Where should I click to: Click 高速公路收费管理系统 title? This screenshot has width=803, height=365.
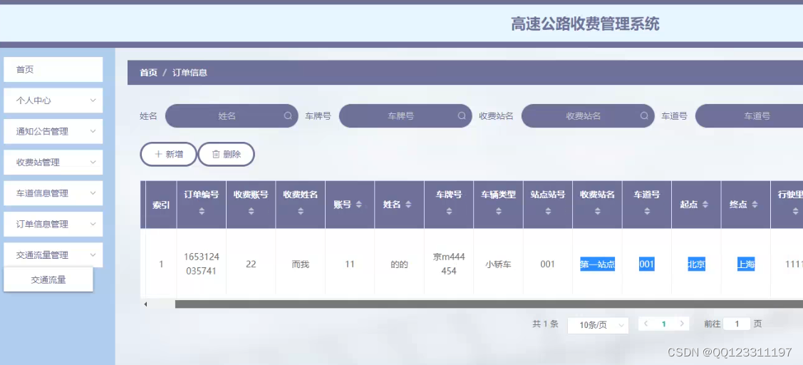(x=586, y=24)
